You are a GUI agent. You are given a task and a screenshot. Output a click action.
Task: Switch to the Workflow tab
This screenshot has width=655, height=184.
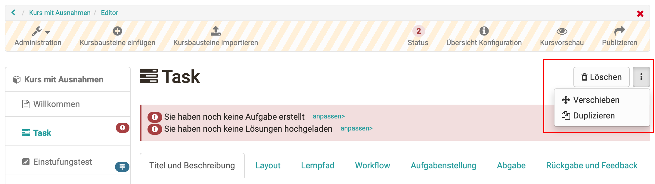pyautogui.click(x=372, y=165)
